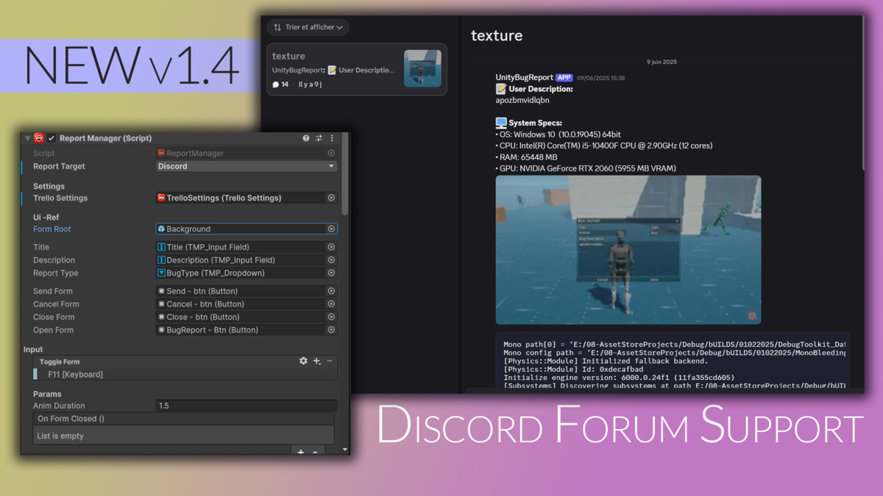Open the Report Target Discord dropdown

tap(247, 167)
